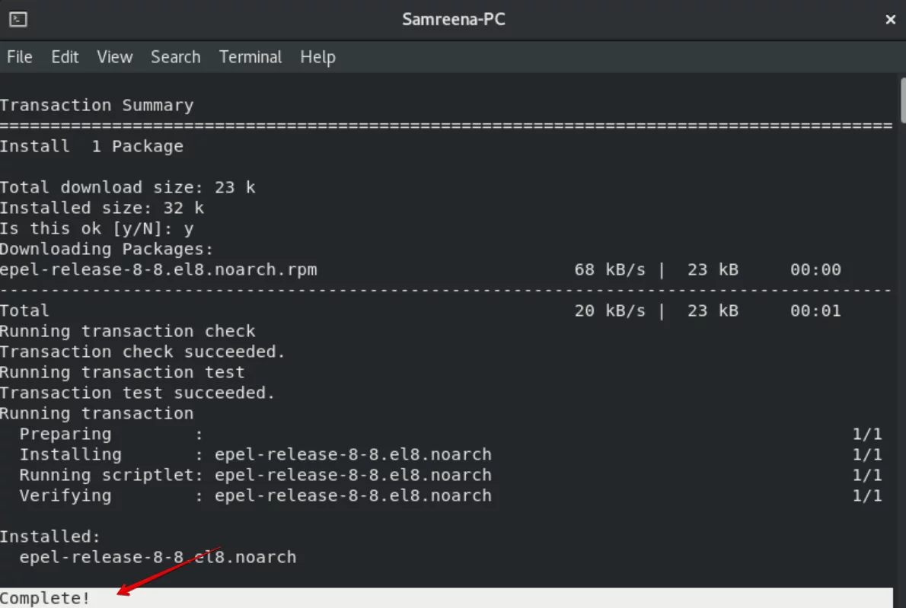Open the View menu

[114, 57]
